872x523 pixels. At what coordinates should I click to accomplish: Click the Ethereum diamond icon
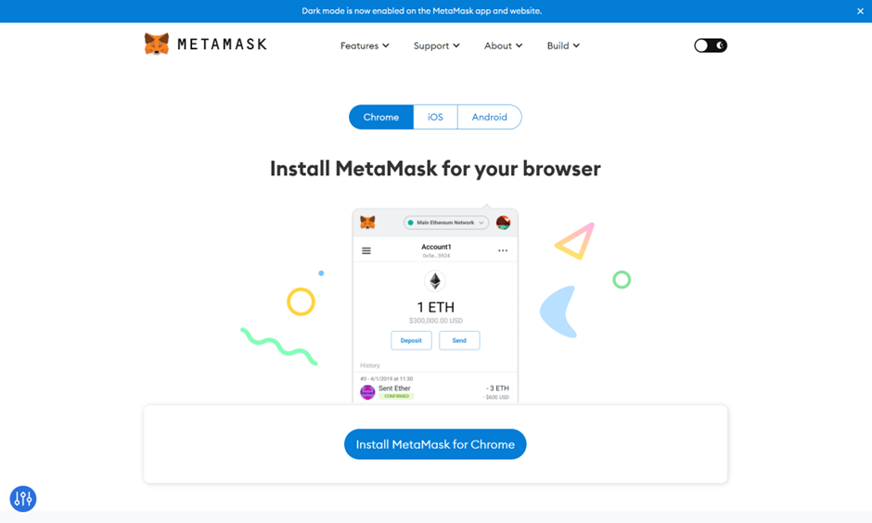(435, 281)
